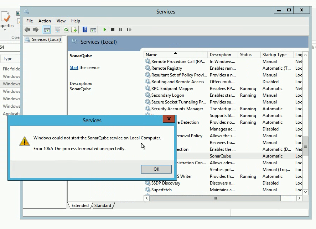Click the gear icon beside SSDP Discovery
The width and height of the screenshot is (316, 229).
(x=148, y=183)
